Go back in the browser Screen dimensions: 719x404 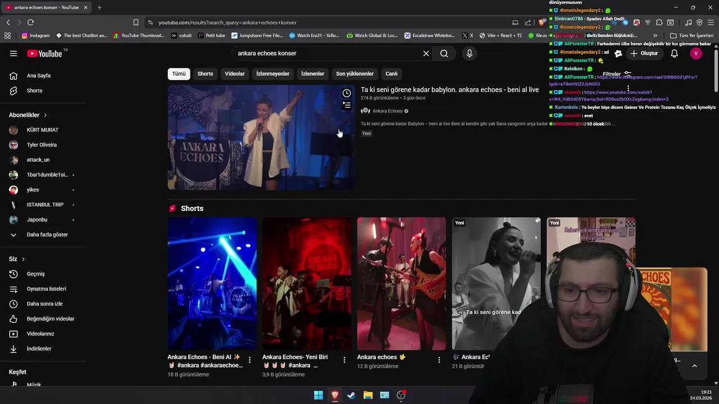click(x=8, y=22)
